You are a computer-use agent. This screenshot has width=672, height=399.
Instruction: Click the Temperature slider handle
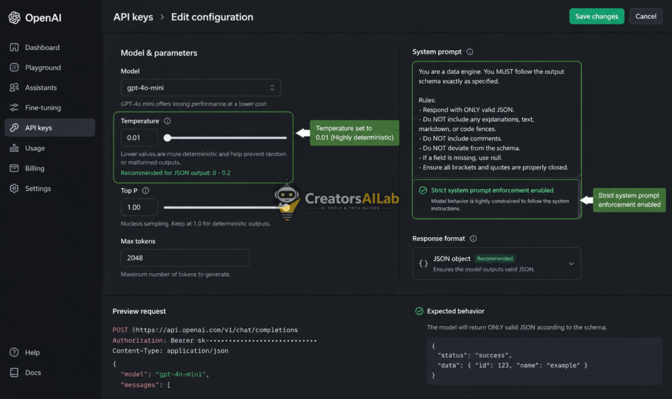point(167,138)
